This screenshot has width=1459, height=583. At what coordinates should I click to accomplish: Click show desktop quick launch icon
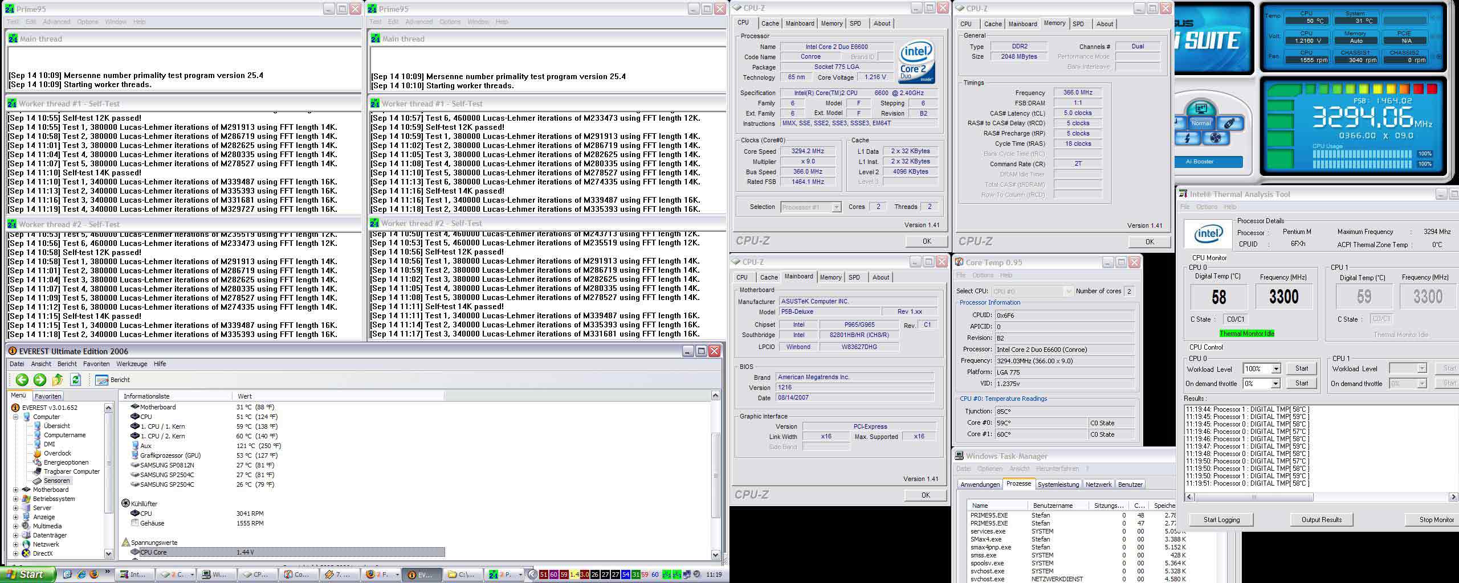[68, 574]
